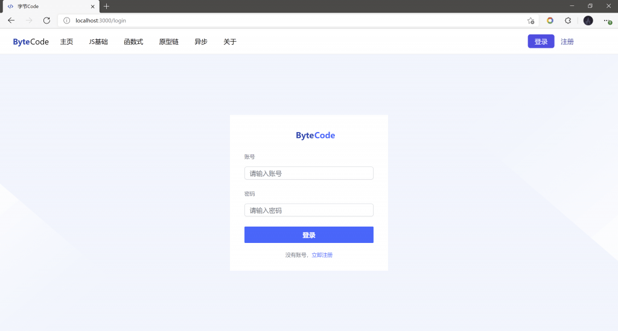This screenshot has width=618, height=331.
Task: Open the 原型链 nav item
Action: 169,42
